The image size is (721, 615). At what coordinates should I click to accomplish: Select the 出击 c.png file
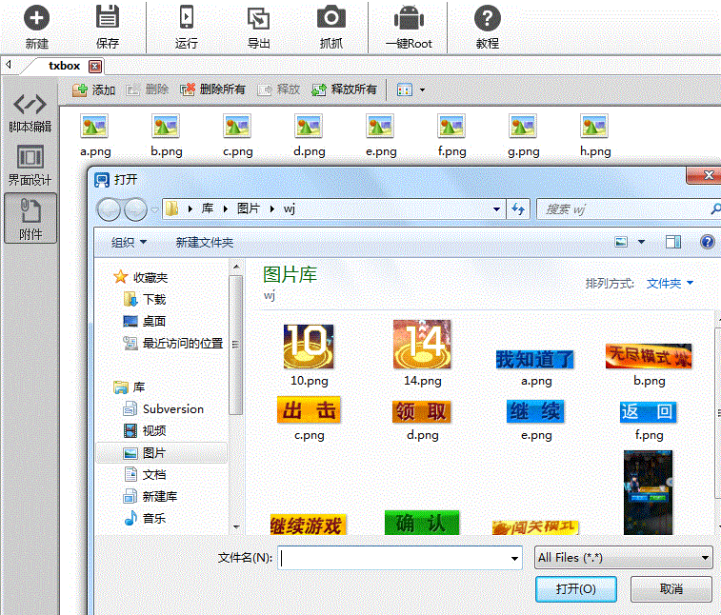[309, 418]
